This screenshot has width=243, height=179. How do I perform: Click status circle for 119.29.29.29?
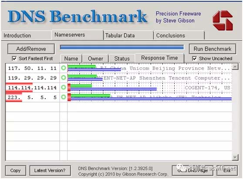64,78
